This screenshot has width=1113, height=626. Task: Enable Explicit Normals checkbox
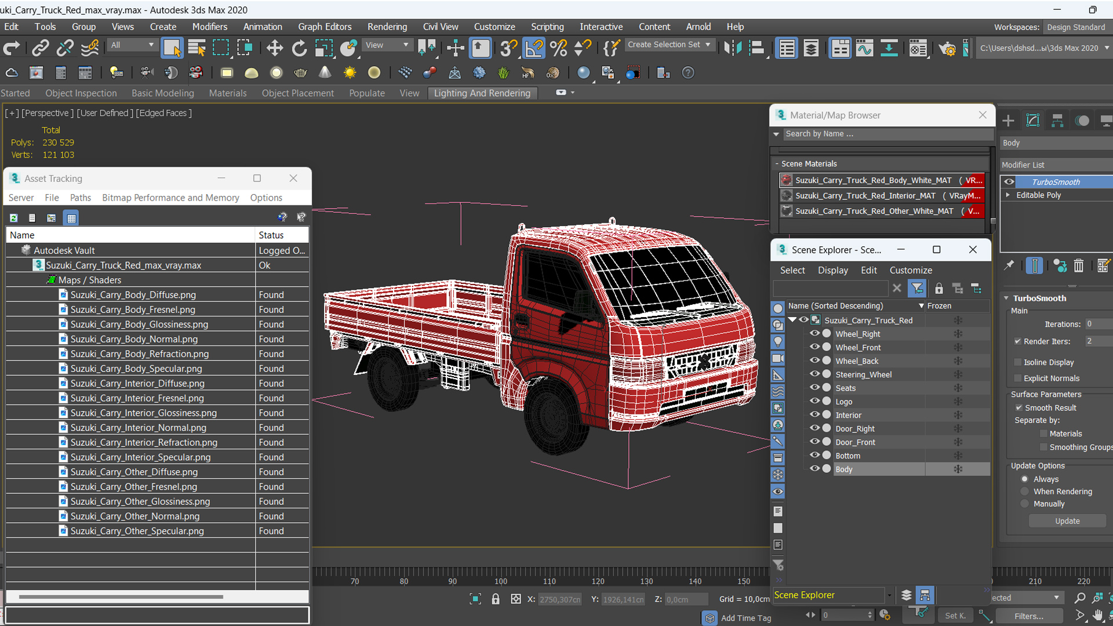point(1017,378)
